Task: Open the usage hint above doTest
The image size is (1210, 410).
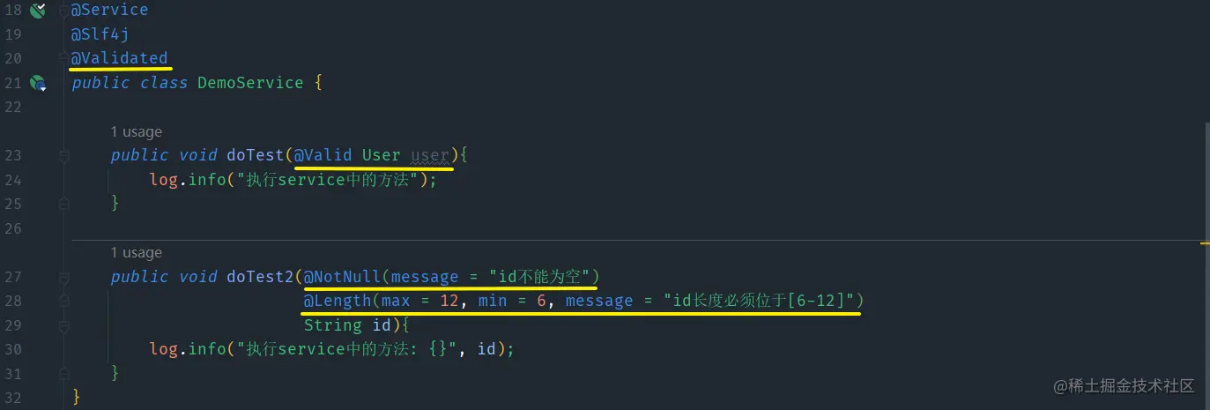Action: coord(137,132)
